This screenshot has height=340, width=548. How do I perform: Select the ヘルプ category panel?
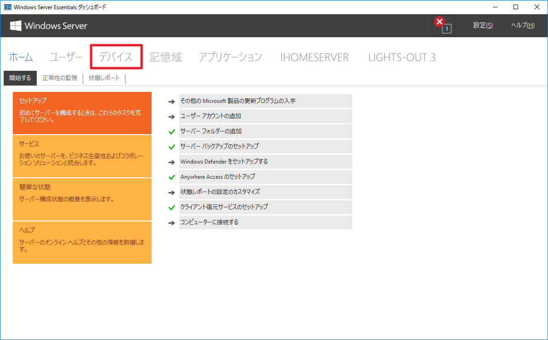tap(82, 243)
